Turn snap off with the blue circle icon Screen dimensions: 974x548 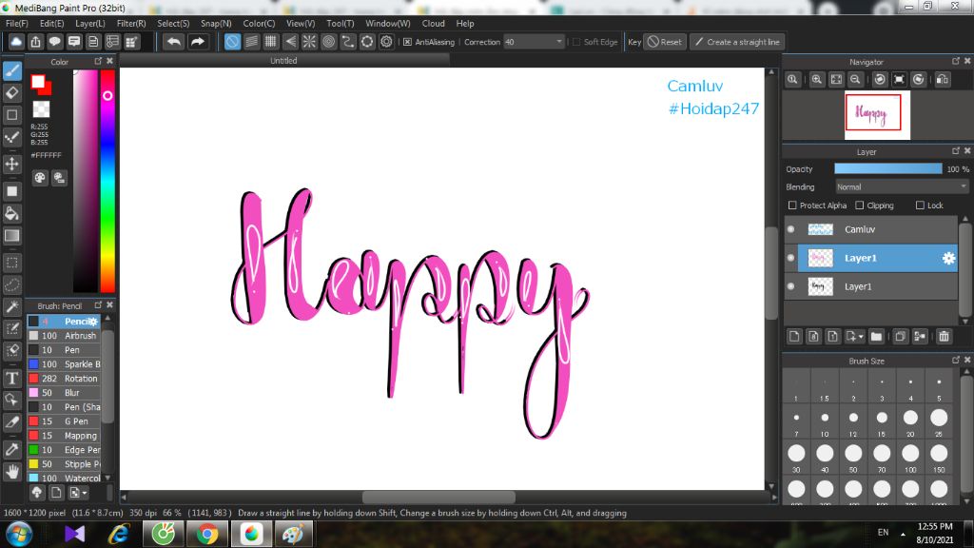coord(232,42)
